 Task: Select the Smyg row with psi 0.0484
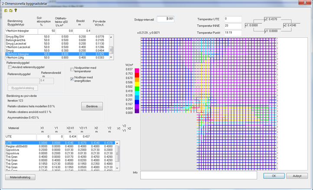coord(57,51)
